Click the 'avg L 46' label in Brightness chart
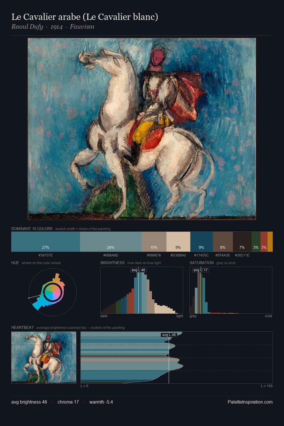This screenshot has height=426, width=284. click(x=138, y=270)
